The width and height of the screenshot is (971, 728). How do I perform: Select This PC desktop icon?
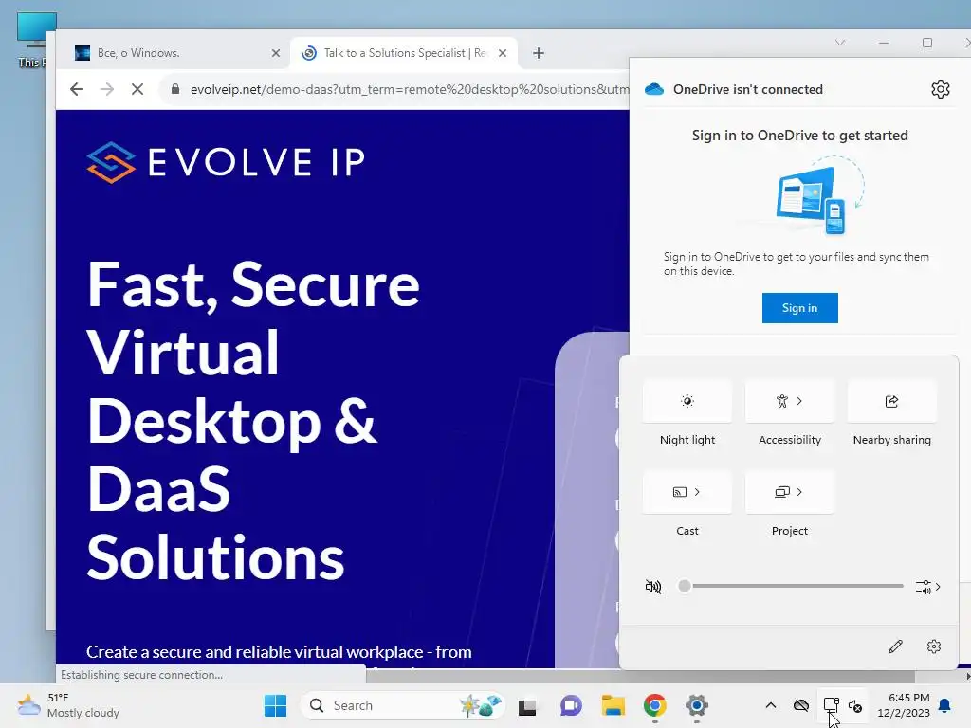(33, 40)
